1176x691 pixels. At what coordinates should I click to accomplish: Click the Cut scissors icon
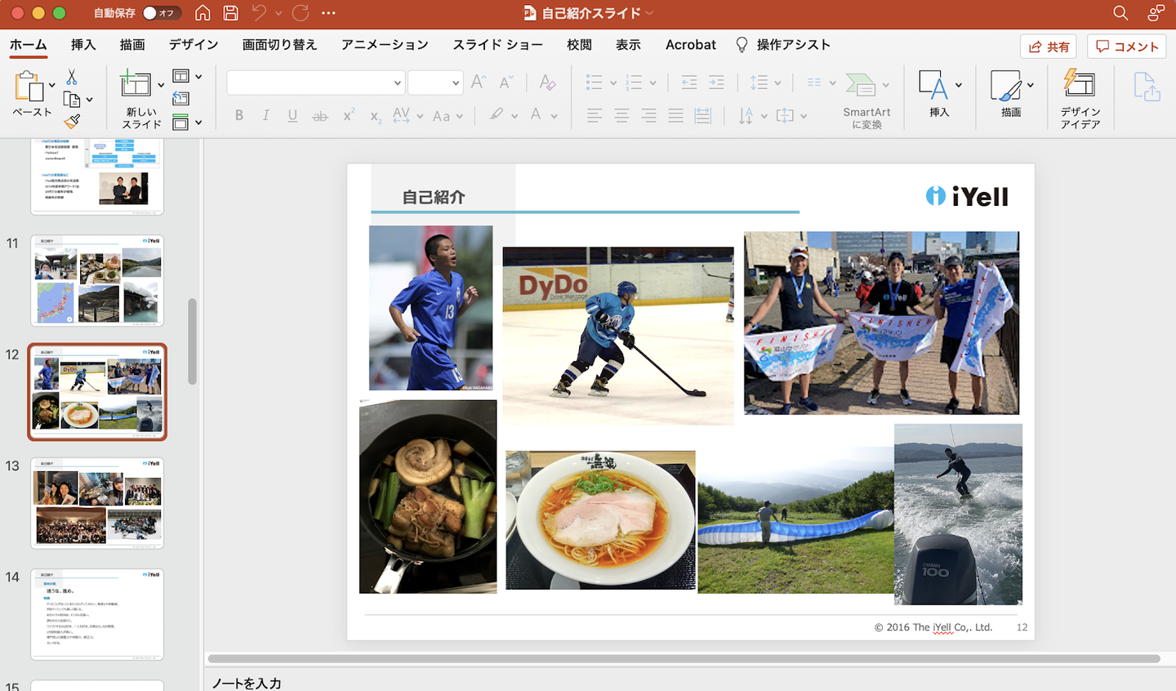click(x=72, y=78)
